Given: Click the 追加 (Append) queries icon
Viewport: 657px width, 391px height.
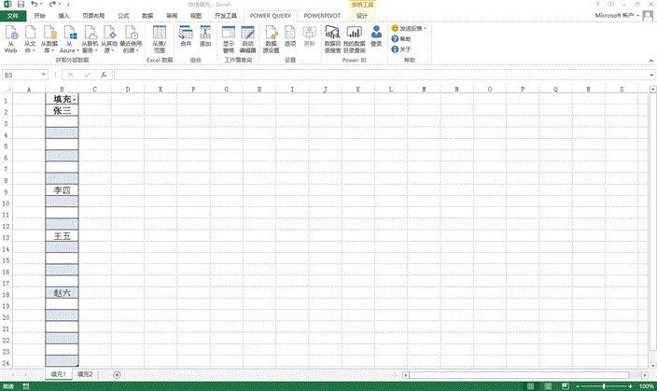Looking at the screenshot, I should click(x=205, y=37).
